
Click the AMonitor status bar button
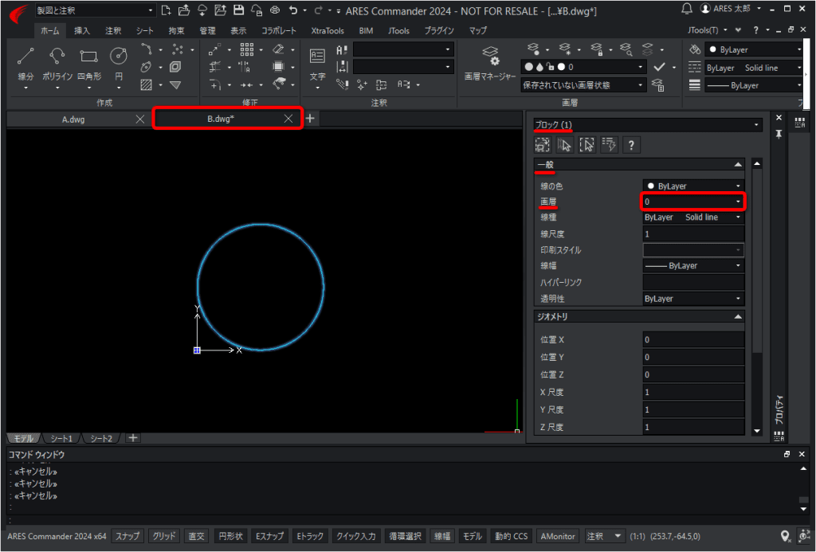tap(557, 536)
